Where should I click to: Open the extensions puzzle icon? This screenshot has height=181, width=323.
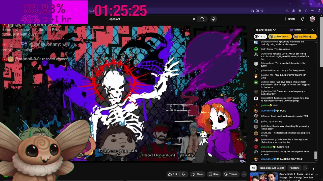click(x=306, y=11)
